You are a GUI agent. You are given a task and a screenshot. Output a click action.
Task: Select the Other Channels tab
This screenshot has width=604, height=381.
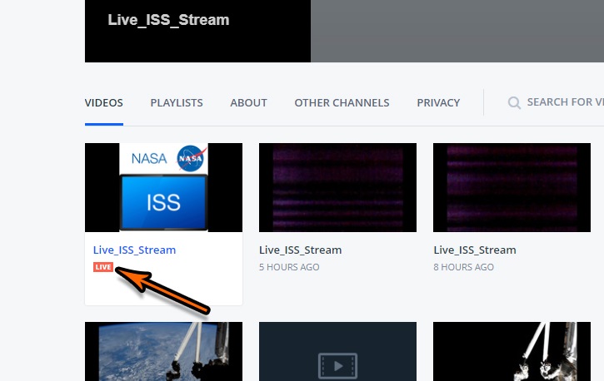[x=342, y=103]
